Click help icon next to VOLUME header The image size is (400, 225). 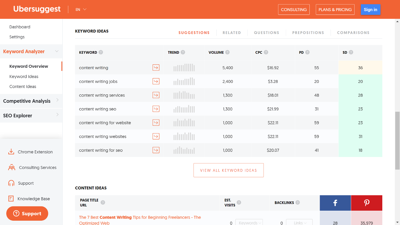pos(227,52)
